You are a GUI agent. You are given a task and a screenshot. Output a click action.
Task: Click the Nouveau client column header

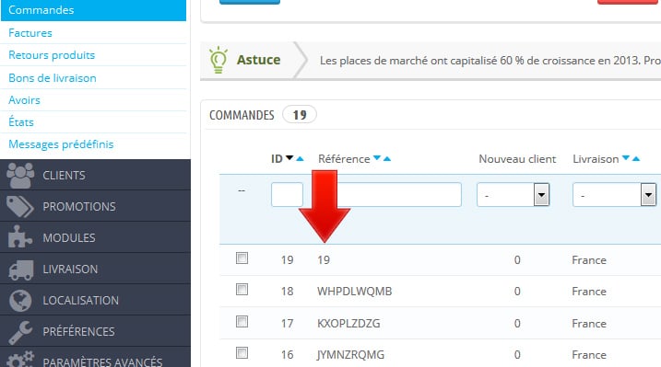[517, 159]
